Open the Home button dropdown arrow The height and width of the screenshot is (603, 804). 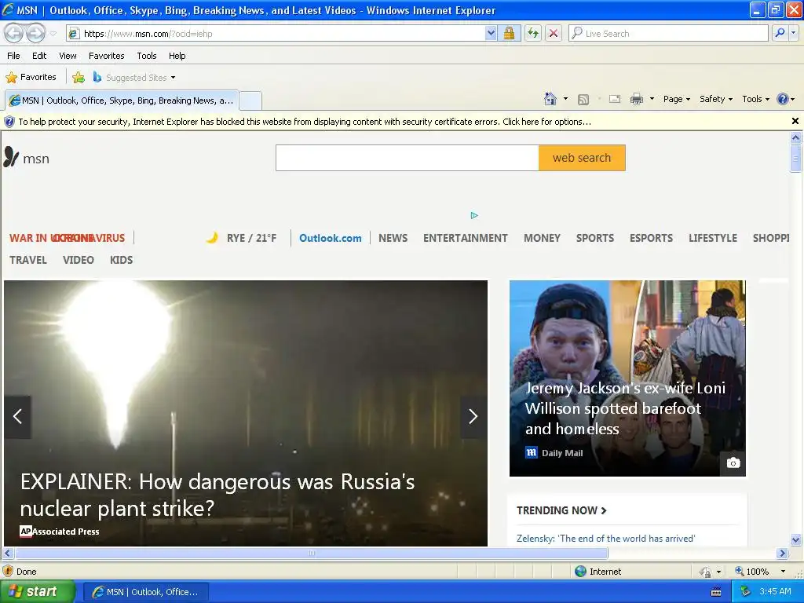[565, 99]
